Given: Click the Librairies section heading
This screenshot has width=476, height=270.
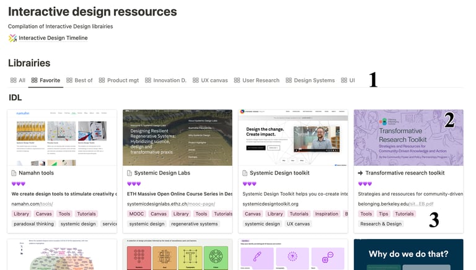Looking at the screenshot, I should coord(29,63).
